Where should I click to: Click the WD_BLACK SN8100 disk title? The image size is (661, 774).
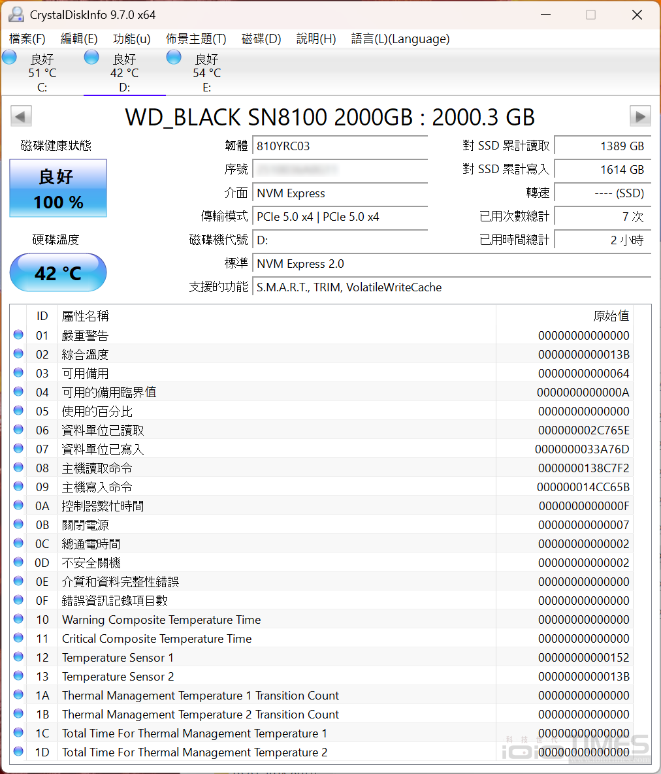[330, 117]
